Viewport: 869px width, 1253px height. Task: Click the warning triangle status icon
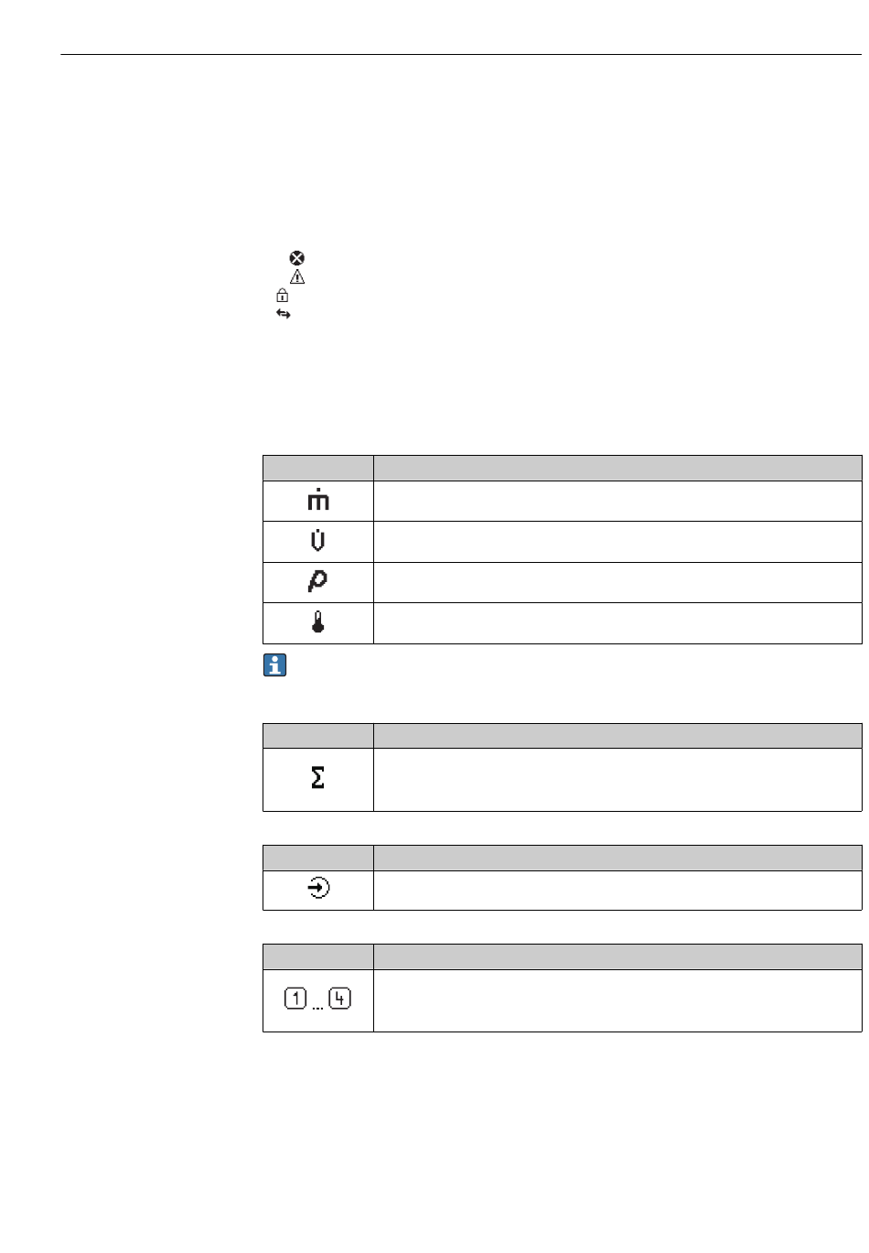point(297,277)
